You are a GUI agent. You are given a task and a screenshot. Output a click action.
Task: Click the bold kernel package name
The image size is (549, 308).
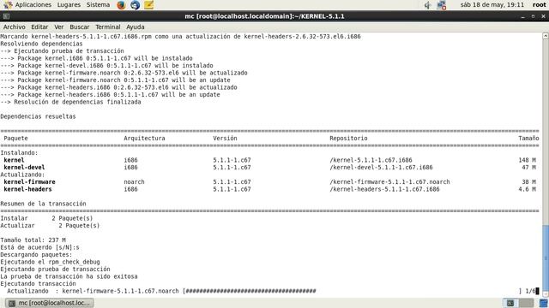pyautogui.click(x=14, y=160)
